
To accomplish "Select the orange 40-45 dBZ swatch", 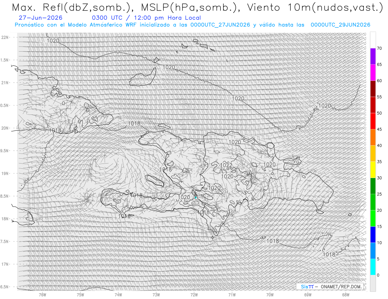I will point(373,137).
